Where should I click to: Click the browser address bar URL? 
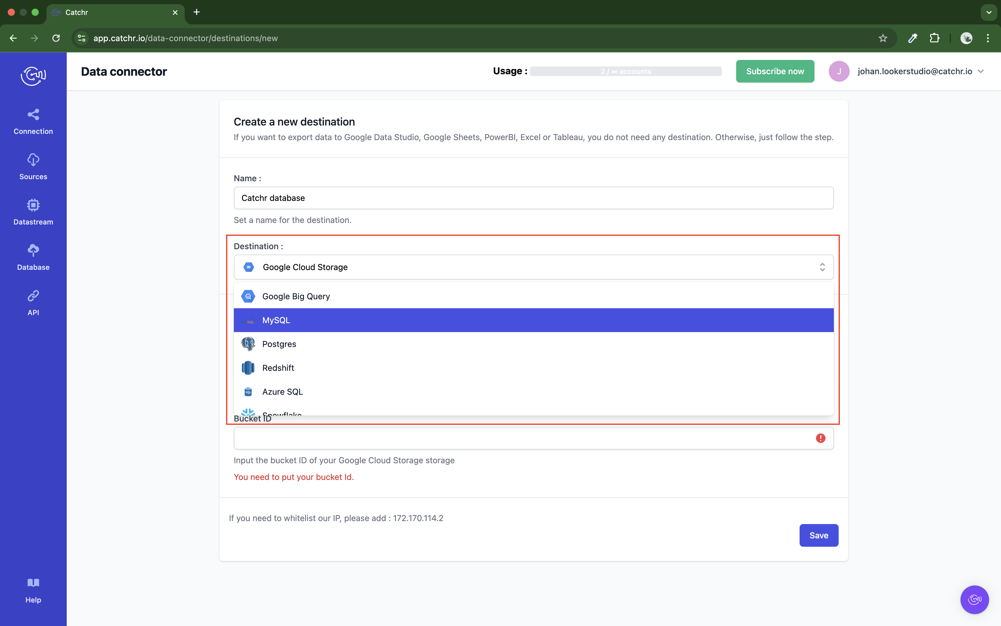(185, 38)
